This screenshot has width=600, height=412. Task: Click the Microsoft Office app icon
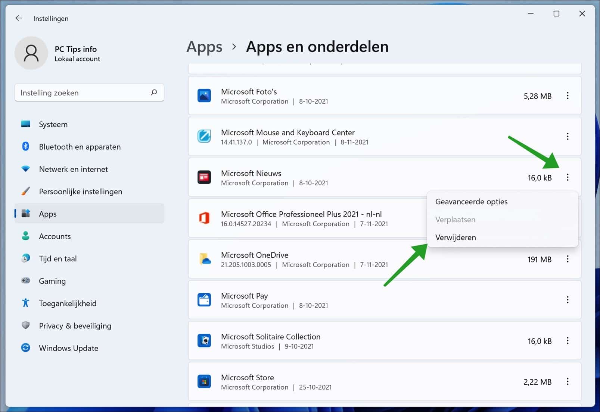(x=204, y=218)
